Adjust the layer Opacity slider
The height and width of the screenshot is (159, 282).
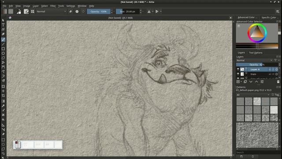[x=257, y=64]
